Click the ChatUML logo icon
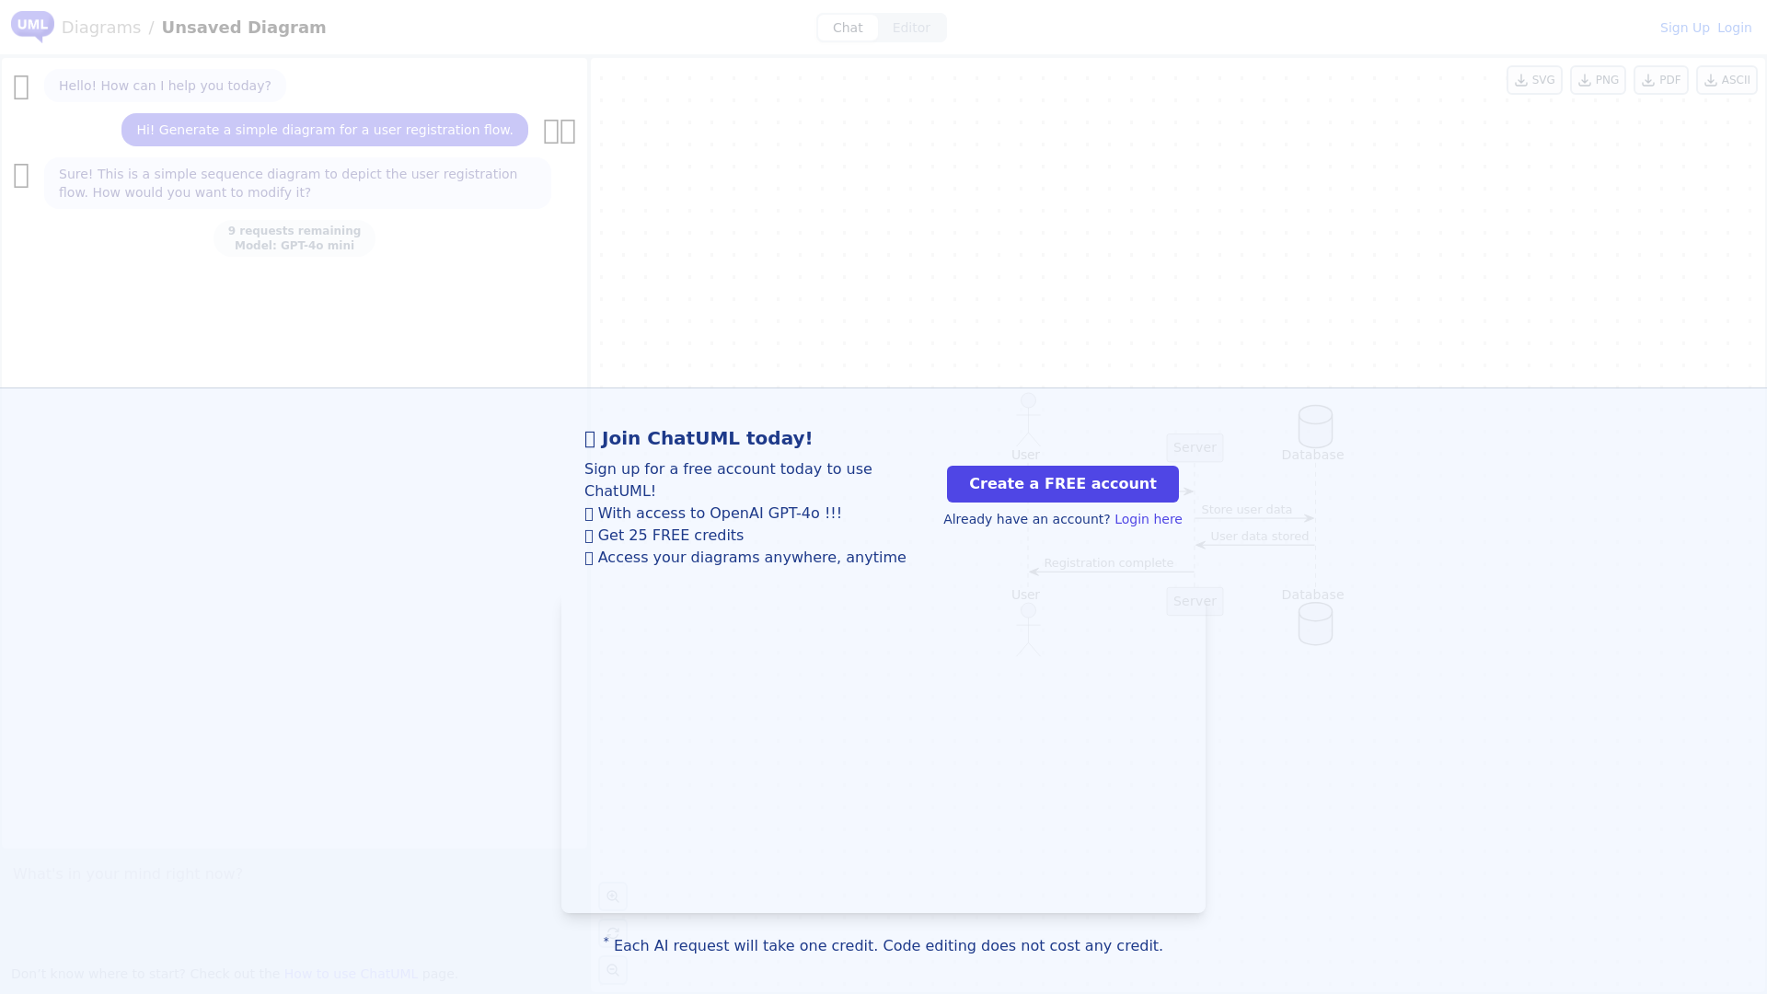Viewport: 1767px width, 994px height. coord(32,27)
